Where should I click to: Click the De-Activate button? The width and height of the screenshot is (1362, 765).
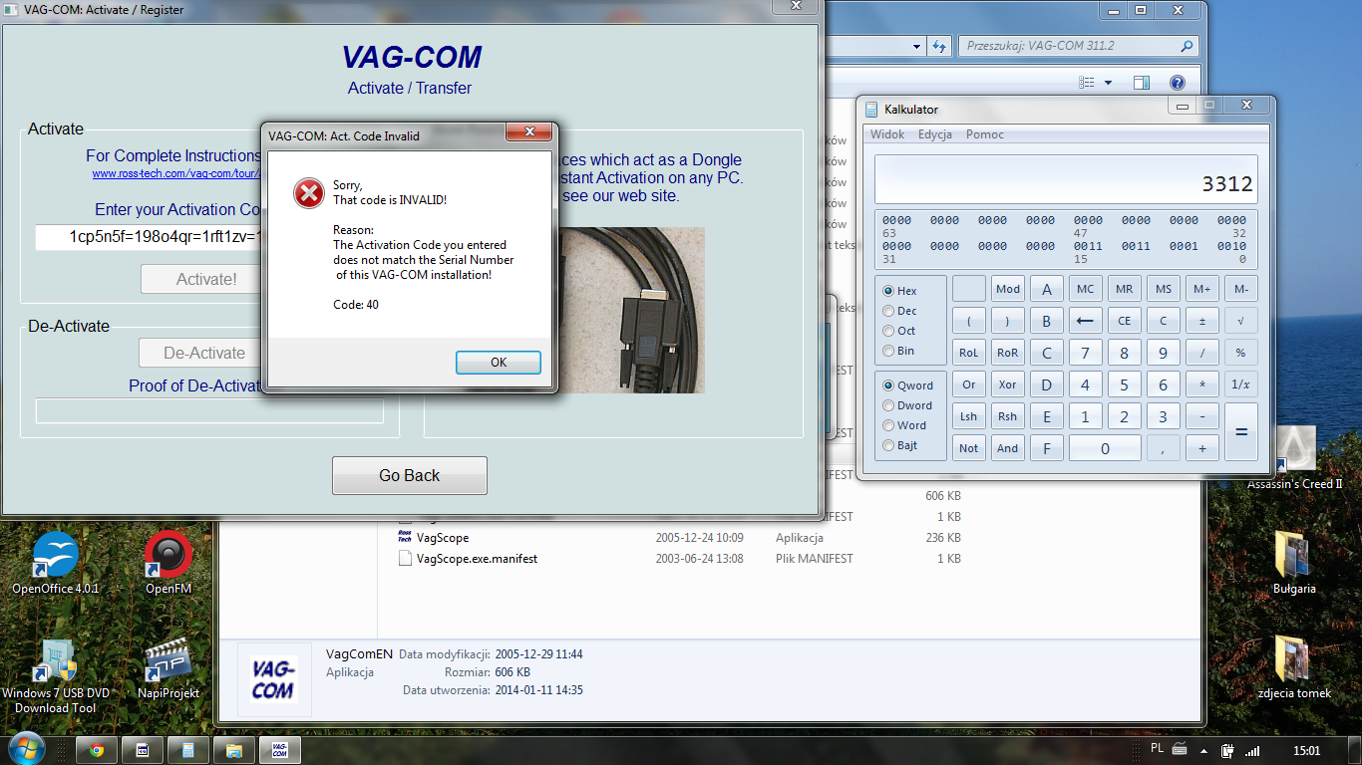pyautogui.click(x=204, y=353)
